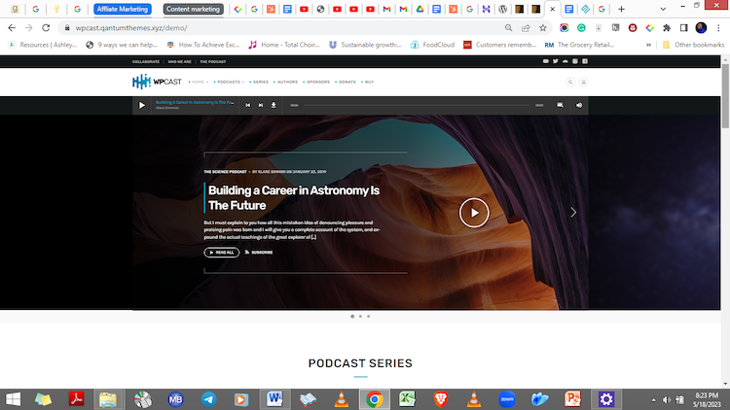Click the PODCAST SERIES section heading
Screen dimensions: 730x410
click(360, 363)
